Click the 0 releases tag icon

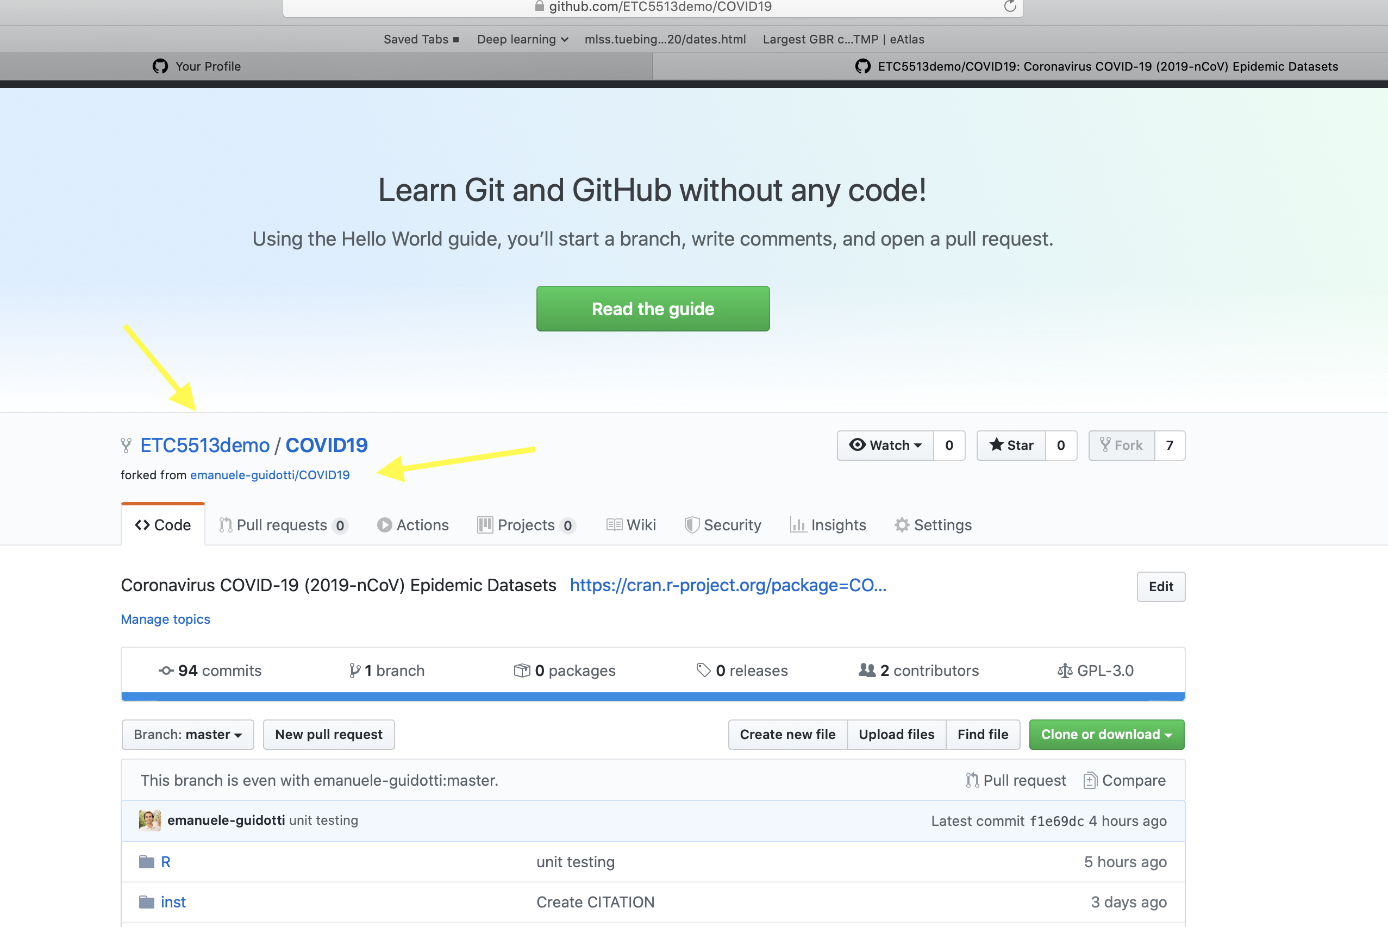[703, 671]
